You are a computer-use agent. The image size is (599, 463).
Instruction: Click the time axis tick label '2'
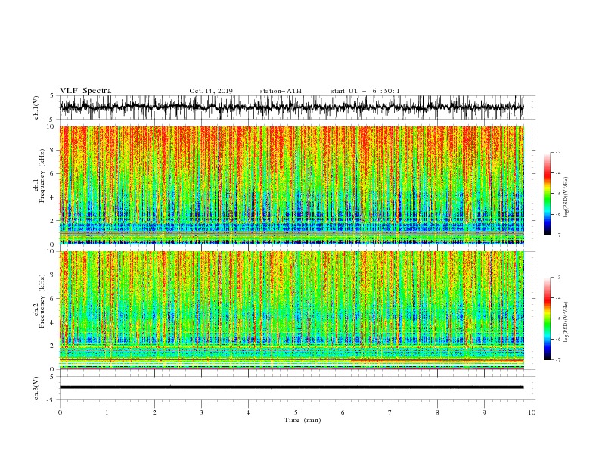click(154, 412)
